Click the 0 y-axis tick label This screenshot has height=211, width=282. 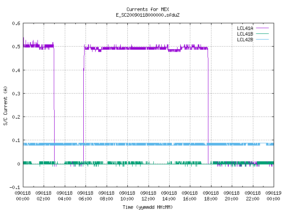[x=19, y=164]
